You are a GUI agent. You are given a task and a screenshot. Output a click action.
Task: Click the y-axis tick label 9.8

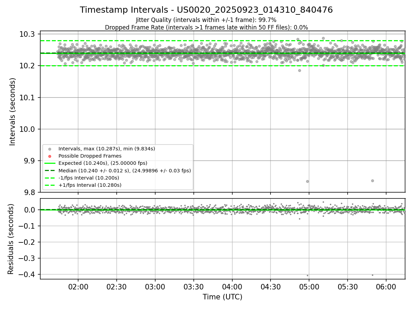[30, 192]
